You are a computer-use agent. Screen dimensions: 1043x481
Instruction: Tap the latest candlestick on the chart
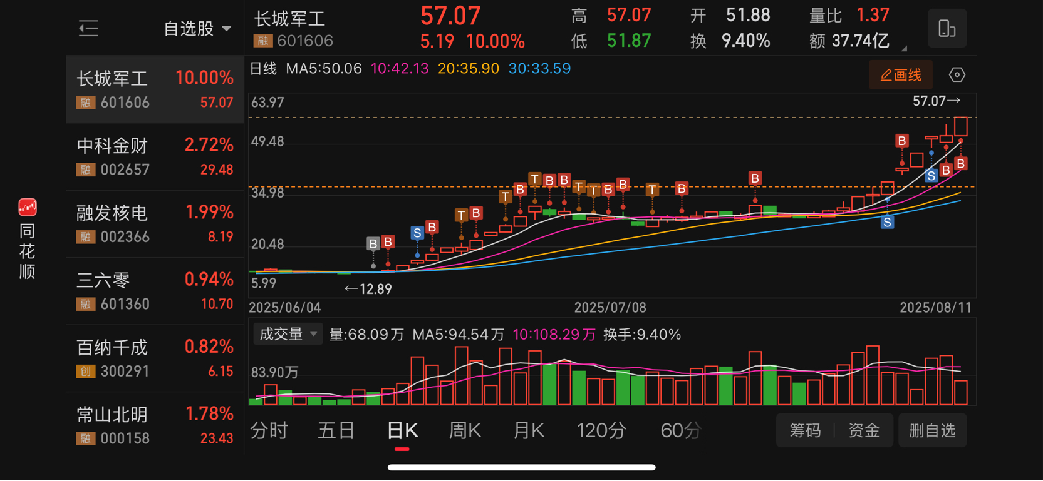(x=961, y=127)
